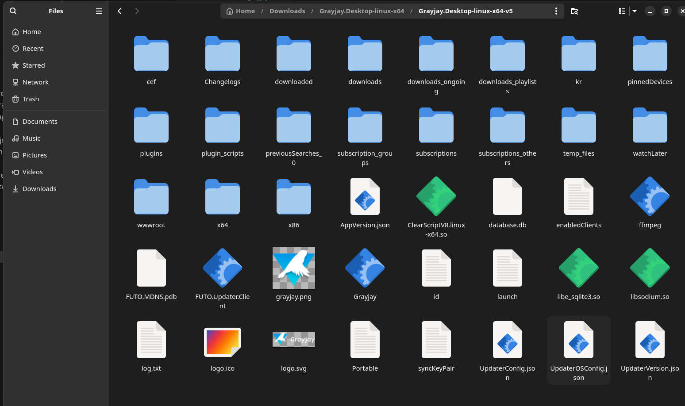Open Recent files in the sidebar
This screenshot has height=406, width=685.
[x=56, y=49]
